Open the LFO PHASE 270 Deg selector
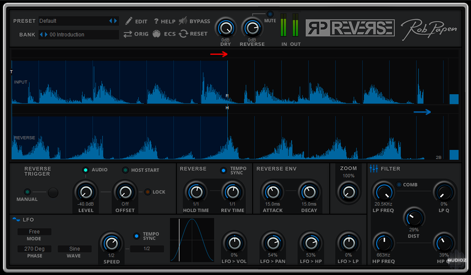This screenshot has width=471, height=275. click(x=34, y=249)
